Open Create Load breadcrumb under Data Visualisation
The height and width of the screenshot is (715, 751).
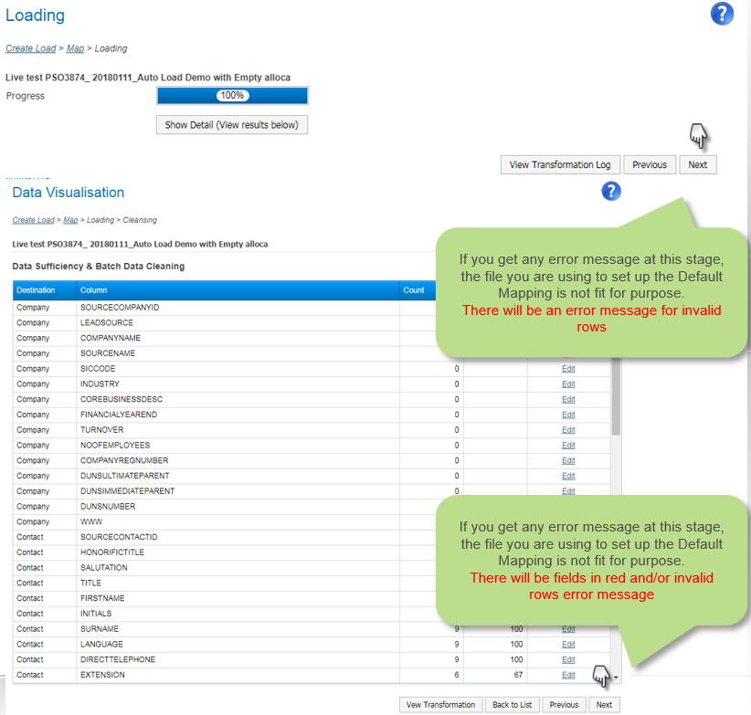pyautogui.click(x=34, y=220)
